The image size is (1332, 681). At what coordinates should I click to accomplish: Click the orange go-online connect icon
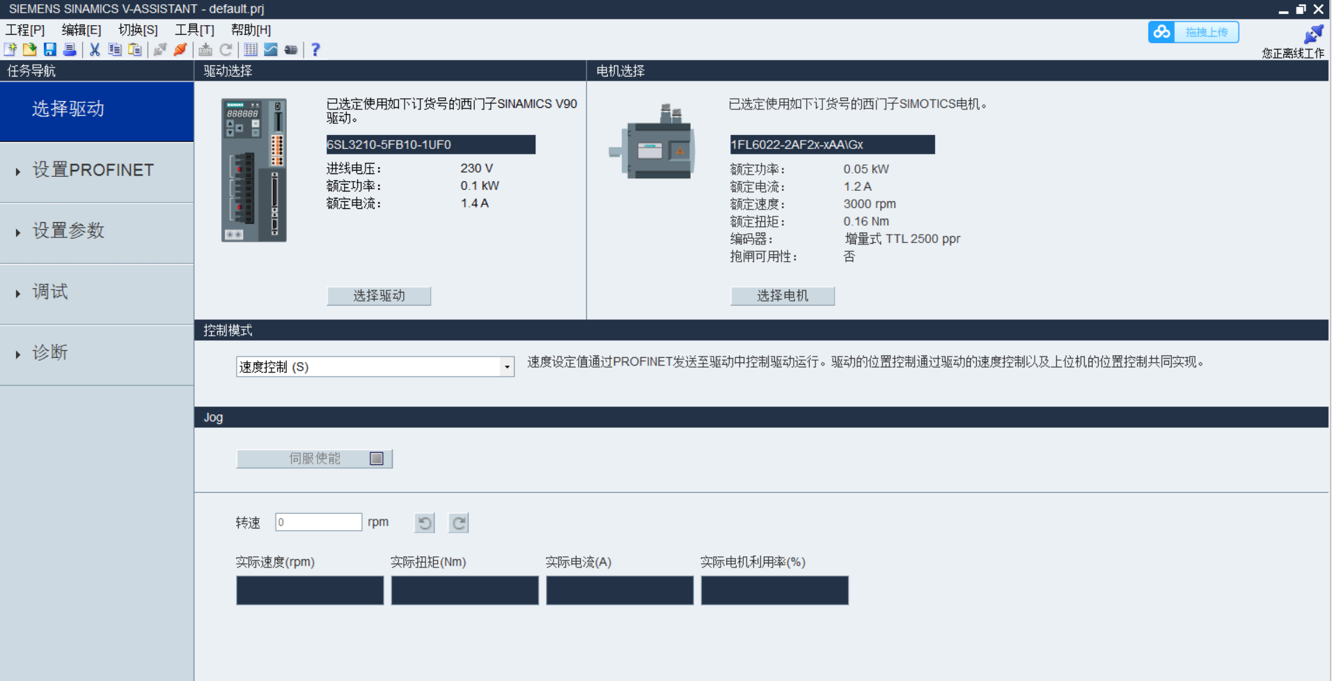(x=180, y=49)
